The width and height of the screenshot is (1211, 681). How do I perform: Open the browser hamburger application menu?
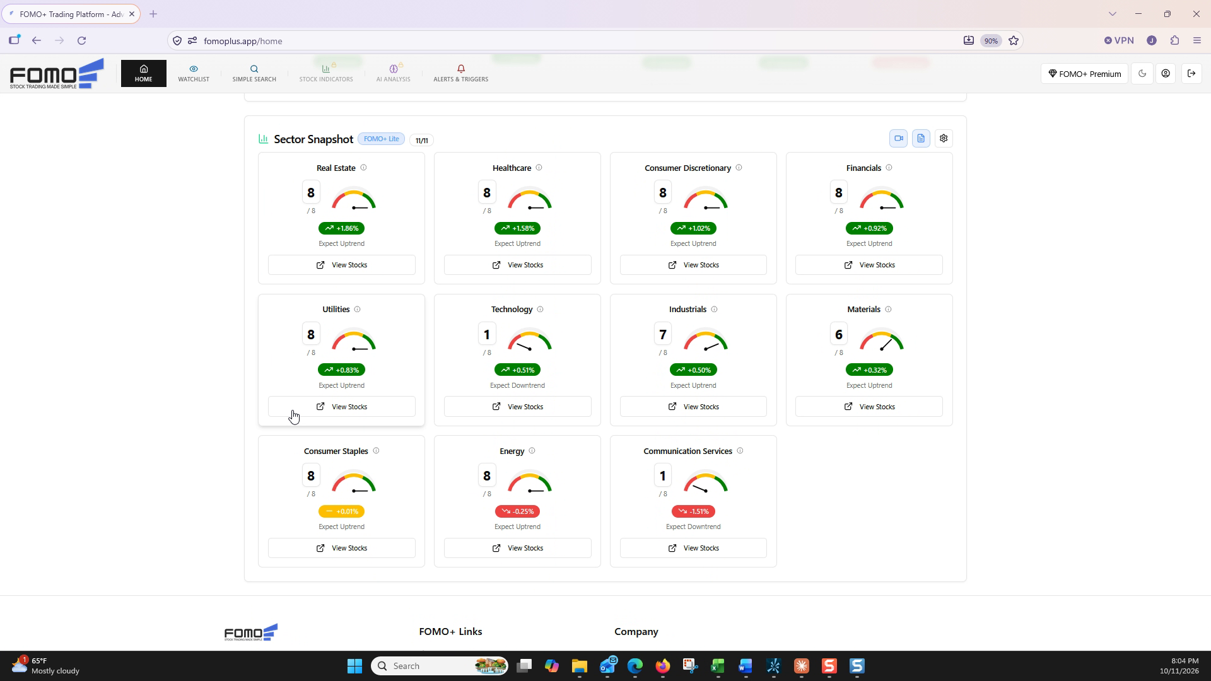click(x=1197, y=40)
